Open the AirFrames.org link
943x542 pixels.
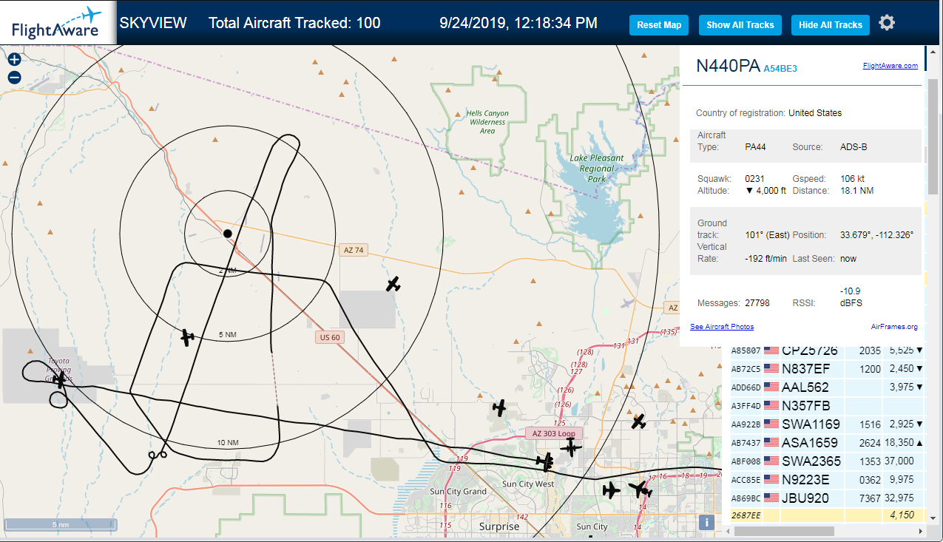pos(894,327)
